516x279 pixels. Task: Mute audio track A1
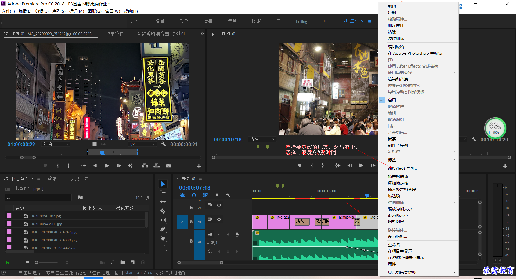point(219,235)
